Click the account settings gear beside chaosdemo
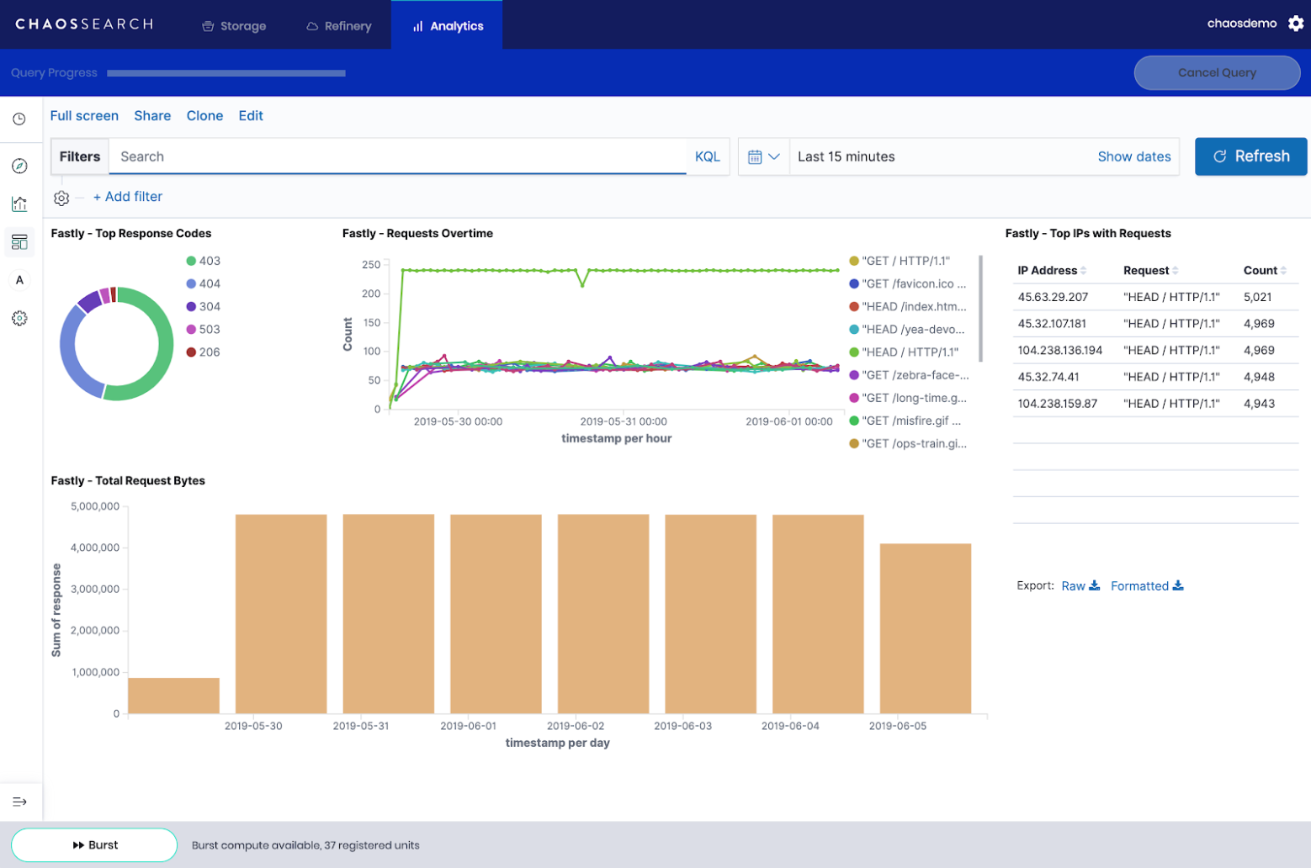 point(1296,24)
